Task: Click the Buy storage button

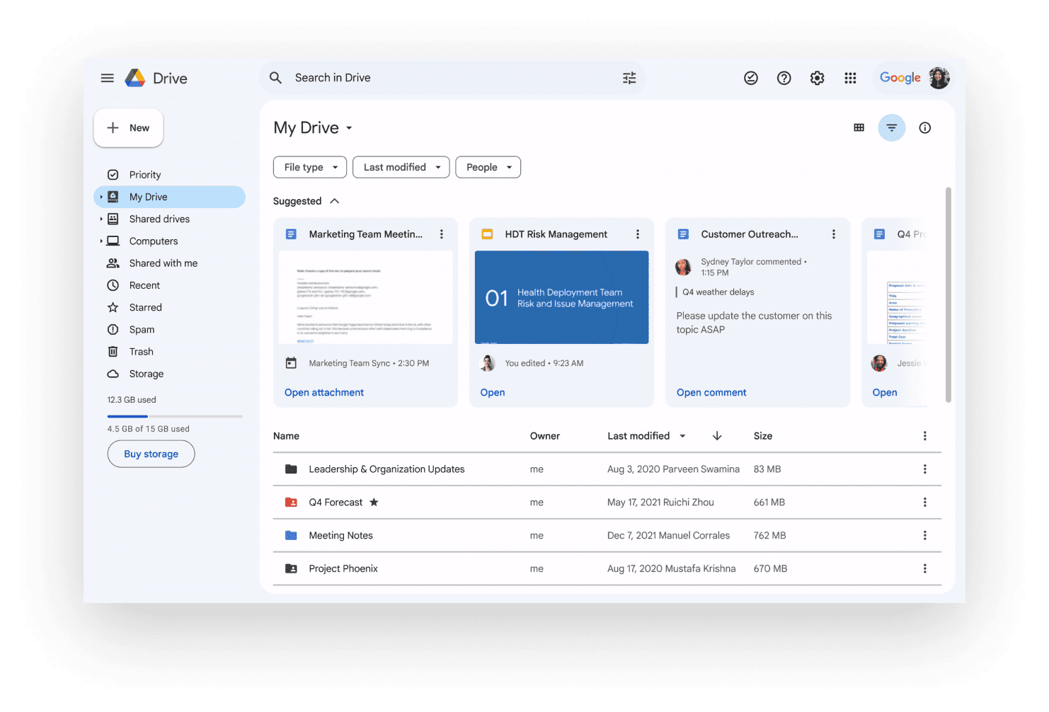Action: tap(151, 454)
